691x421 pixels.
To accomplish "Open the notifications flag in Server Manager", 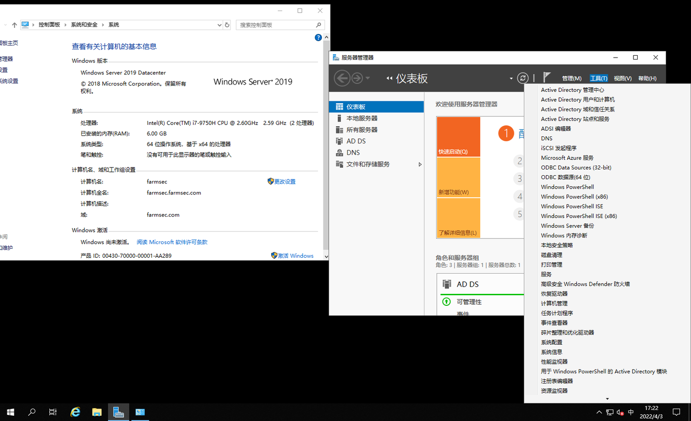I will (547, 78).
